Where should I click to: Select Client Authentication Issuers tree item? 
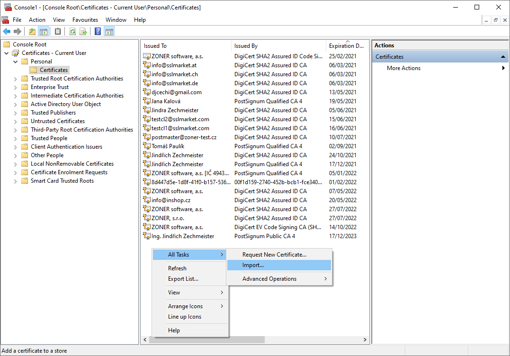pyautogui.click(x=66, y=147)
